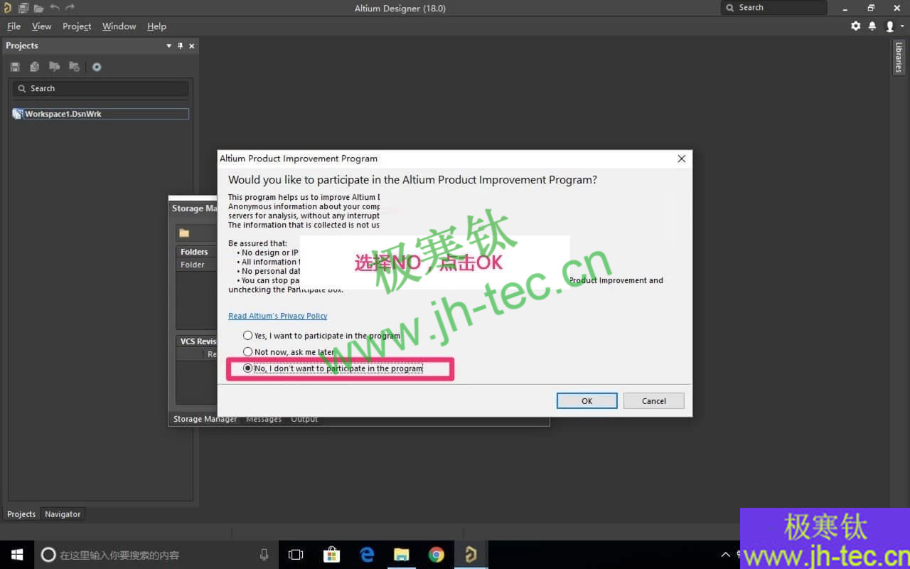The image size is (910, 569).
Task: Confirm the dialog with the OK button
Action: click(x=587, y=401)
